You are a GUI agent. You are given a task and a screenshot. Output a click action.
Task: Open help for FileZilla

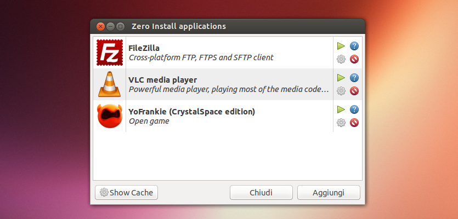point(354,46)
